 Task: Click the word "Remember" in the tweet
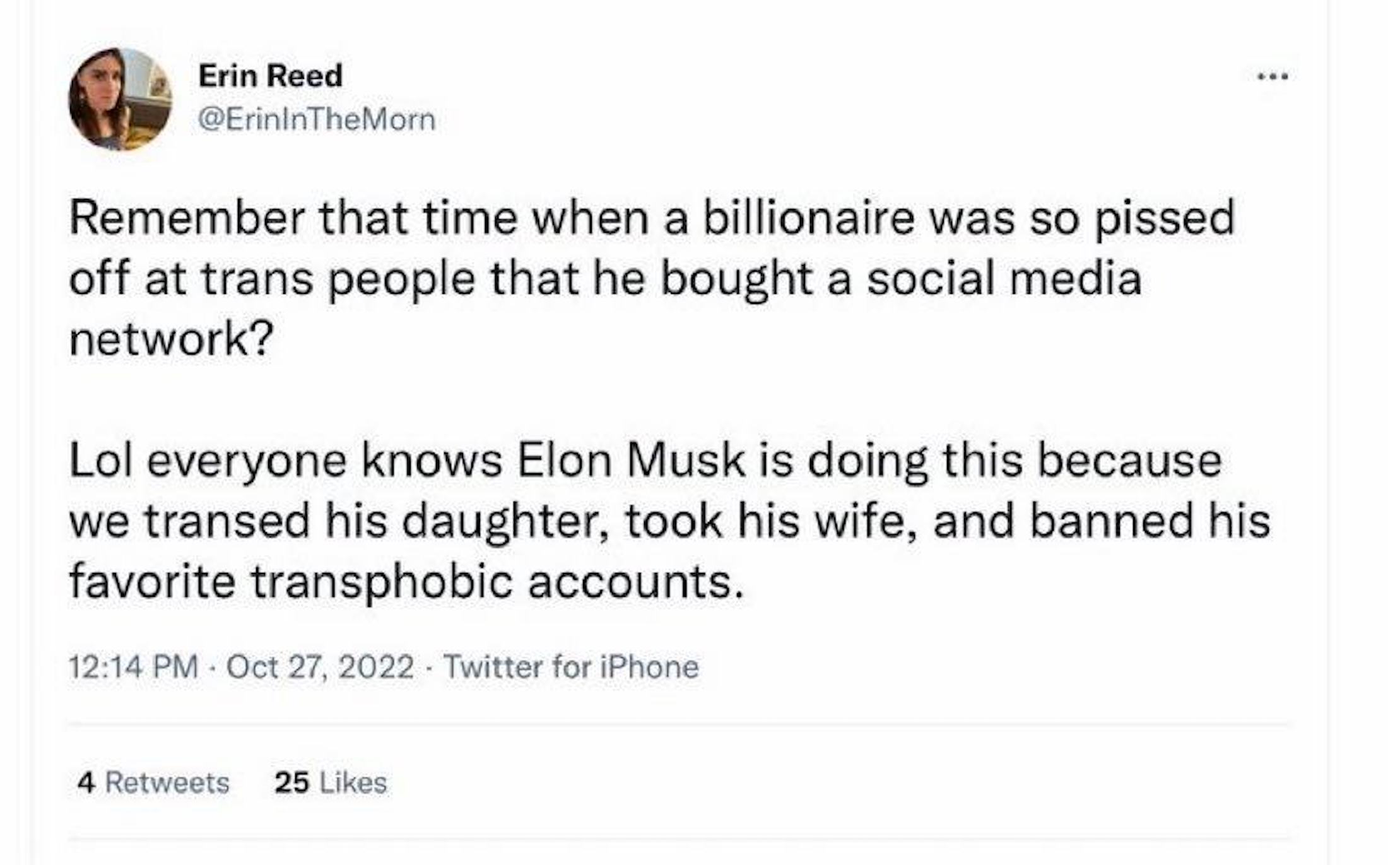[187, 218]
